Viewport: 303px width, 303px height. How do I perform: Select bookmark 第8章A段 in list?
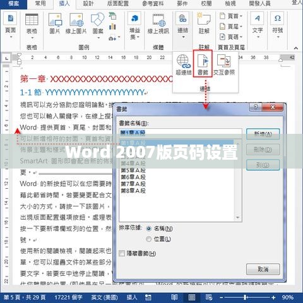(133, 191)
